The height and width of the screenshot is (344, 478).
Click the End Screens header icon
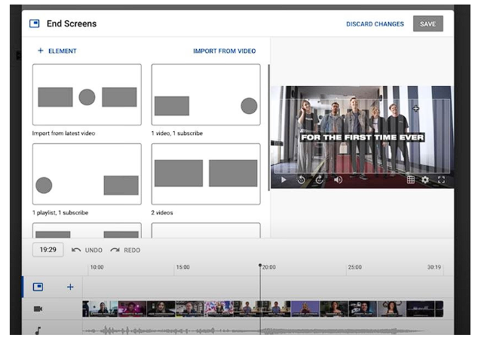click(x=34, y=23)
